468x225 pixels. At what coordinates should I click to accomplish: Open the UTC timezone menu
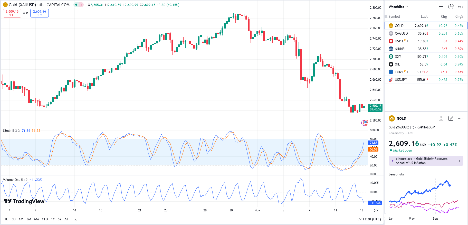point(369,219)
